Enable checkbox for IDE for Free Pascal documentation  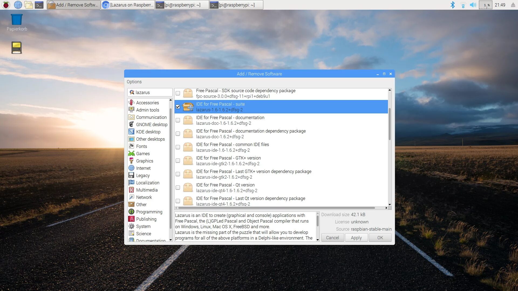[x=178, y=120]
